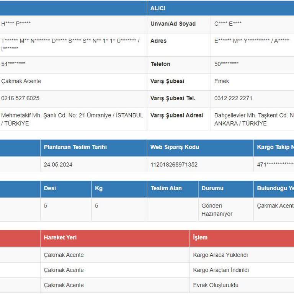This screenshot has width=294, height=294.
Task: Select the Emek arrival branch value
Action: tap(221, 81)
